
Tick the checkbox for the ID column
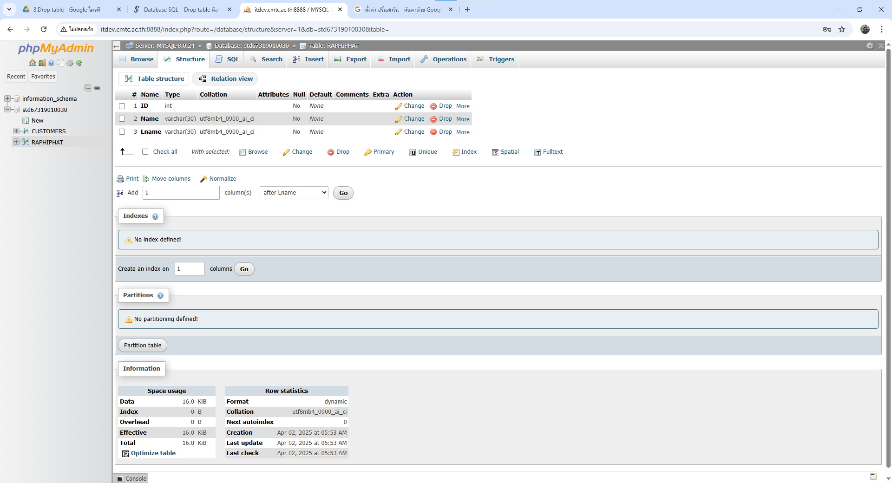point(122,106)
